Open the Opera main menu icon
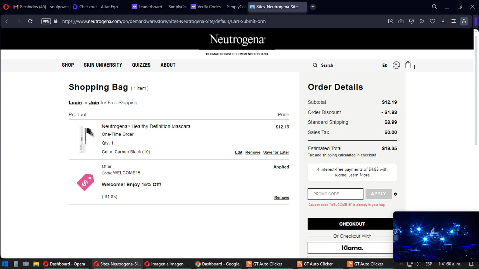 coord(6,7)
